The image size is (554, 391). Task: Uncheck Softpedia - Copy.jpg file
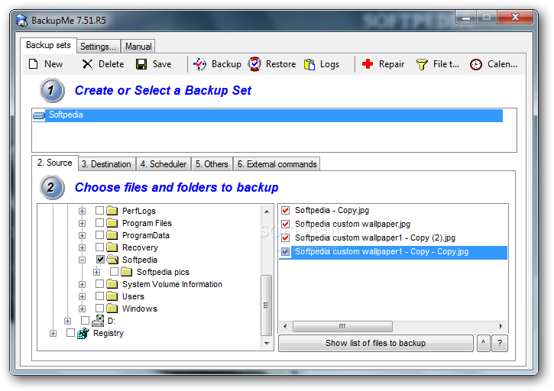286,211
